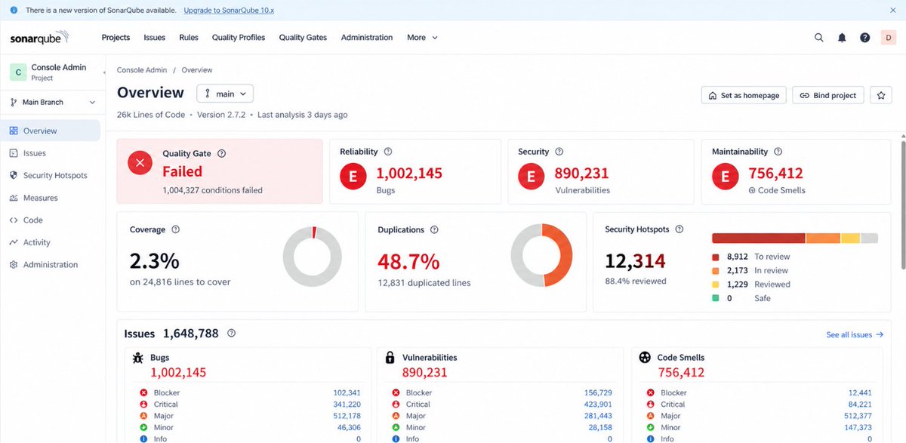
Task: Open the See all issues link
Action: coord(855,334)
